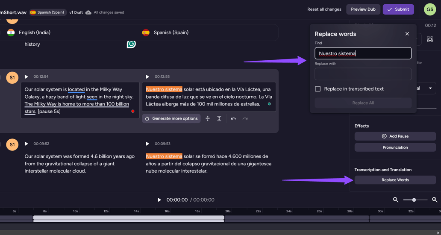Click the merge segment icon beside split

219,118
